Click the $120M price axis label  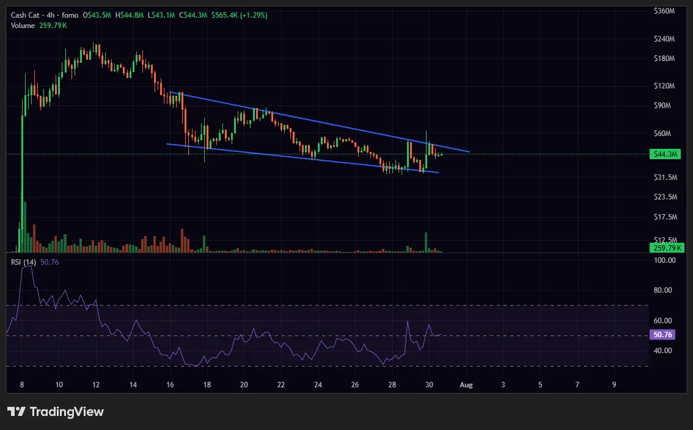pos(664,86)
